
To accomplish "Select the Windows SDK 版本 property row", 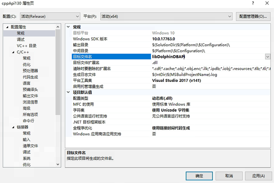I will coord(171,39).
